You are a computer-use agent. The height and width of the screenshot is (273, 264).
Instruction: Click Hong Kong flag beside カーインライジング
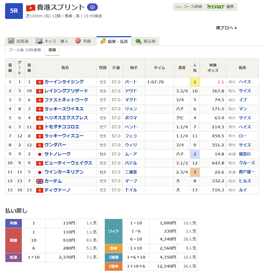[40, 82]
